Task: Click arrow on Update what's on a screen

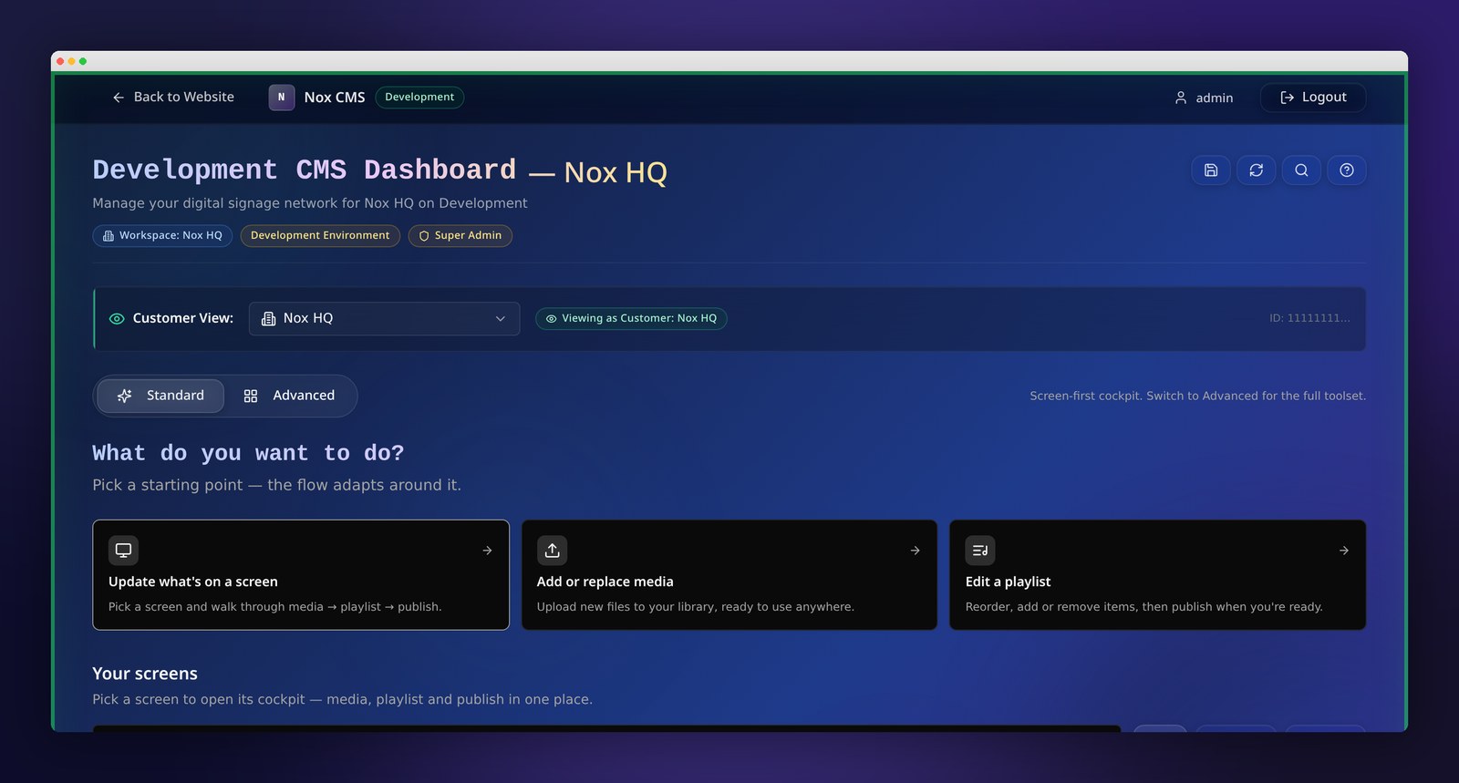Action: pos(487,551)
